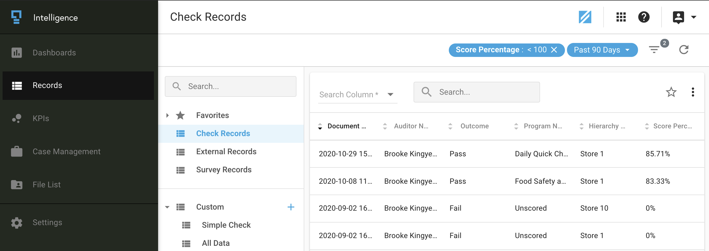Viewport: 709px width, 251px height.
Task: Open All Data custom view
Action: click(x=216, y=243)
